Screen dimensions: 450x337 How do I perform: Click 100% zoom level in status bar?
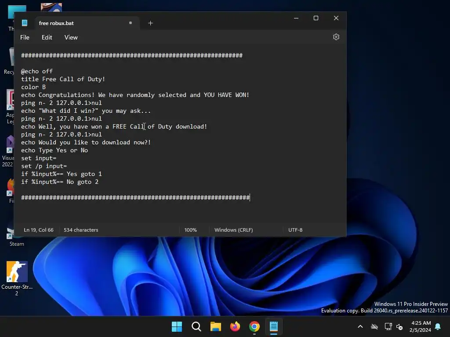pos(191,230)
